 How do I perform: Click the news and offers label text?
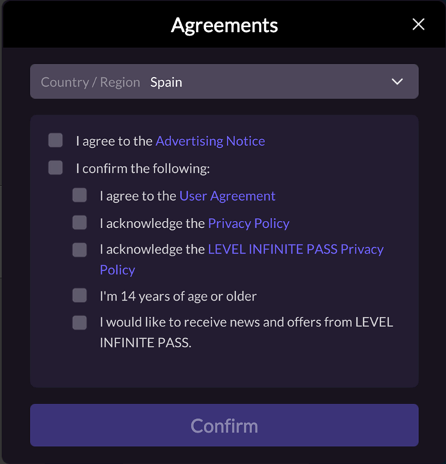(246, 322)
